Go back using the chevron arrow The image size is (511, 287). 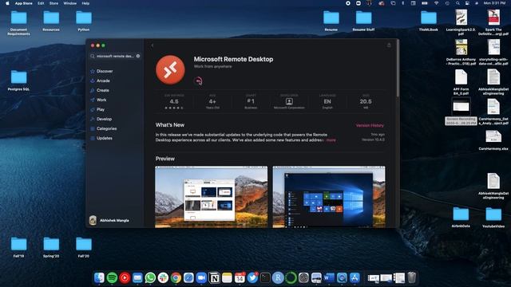click(x=153, y=45)
